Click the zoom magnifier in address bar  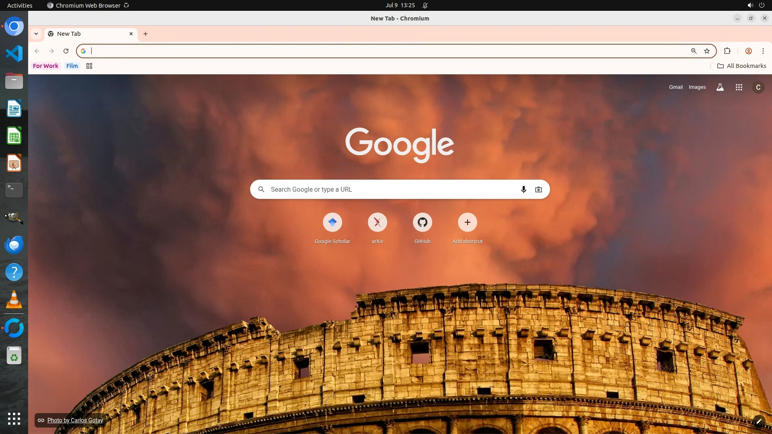694,51
